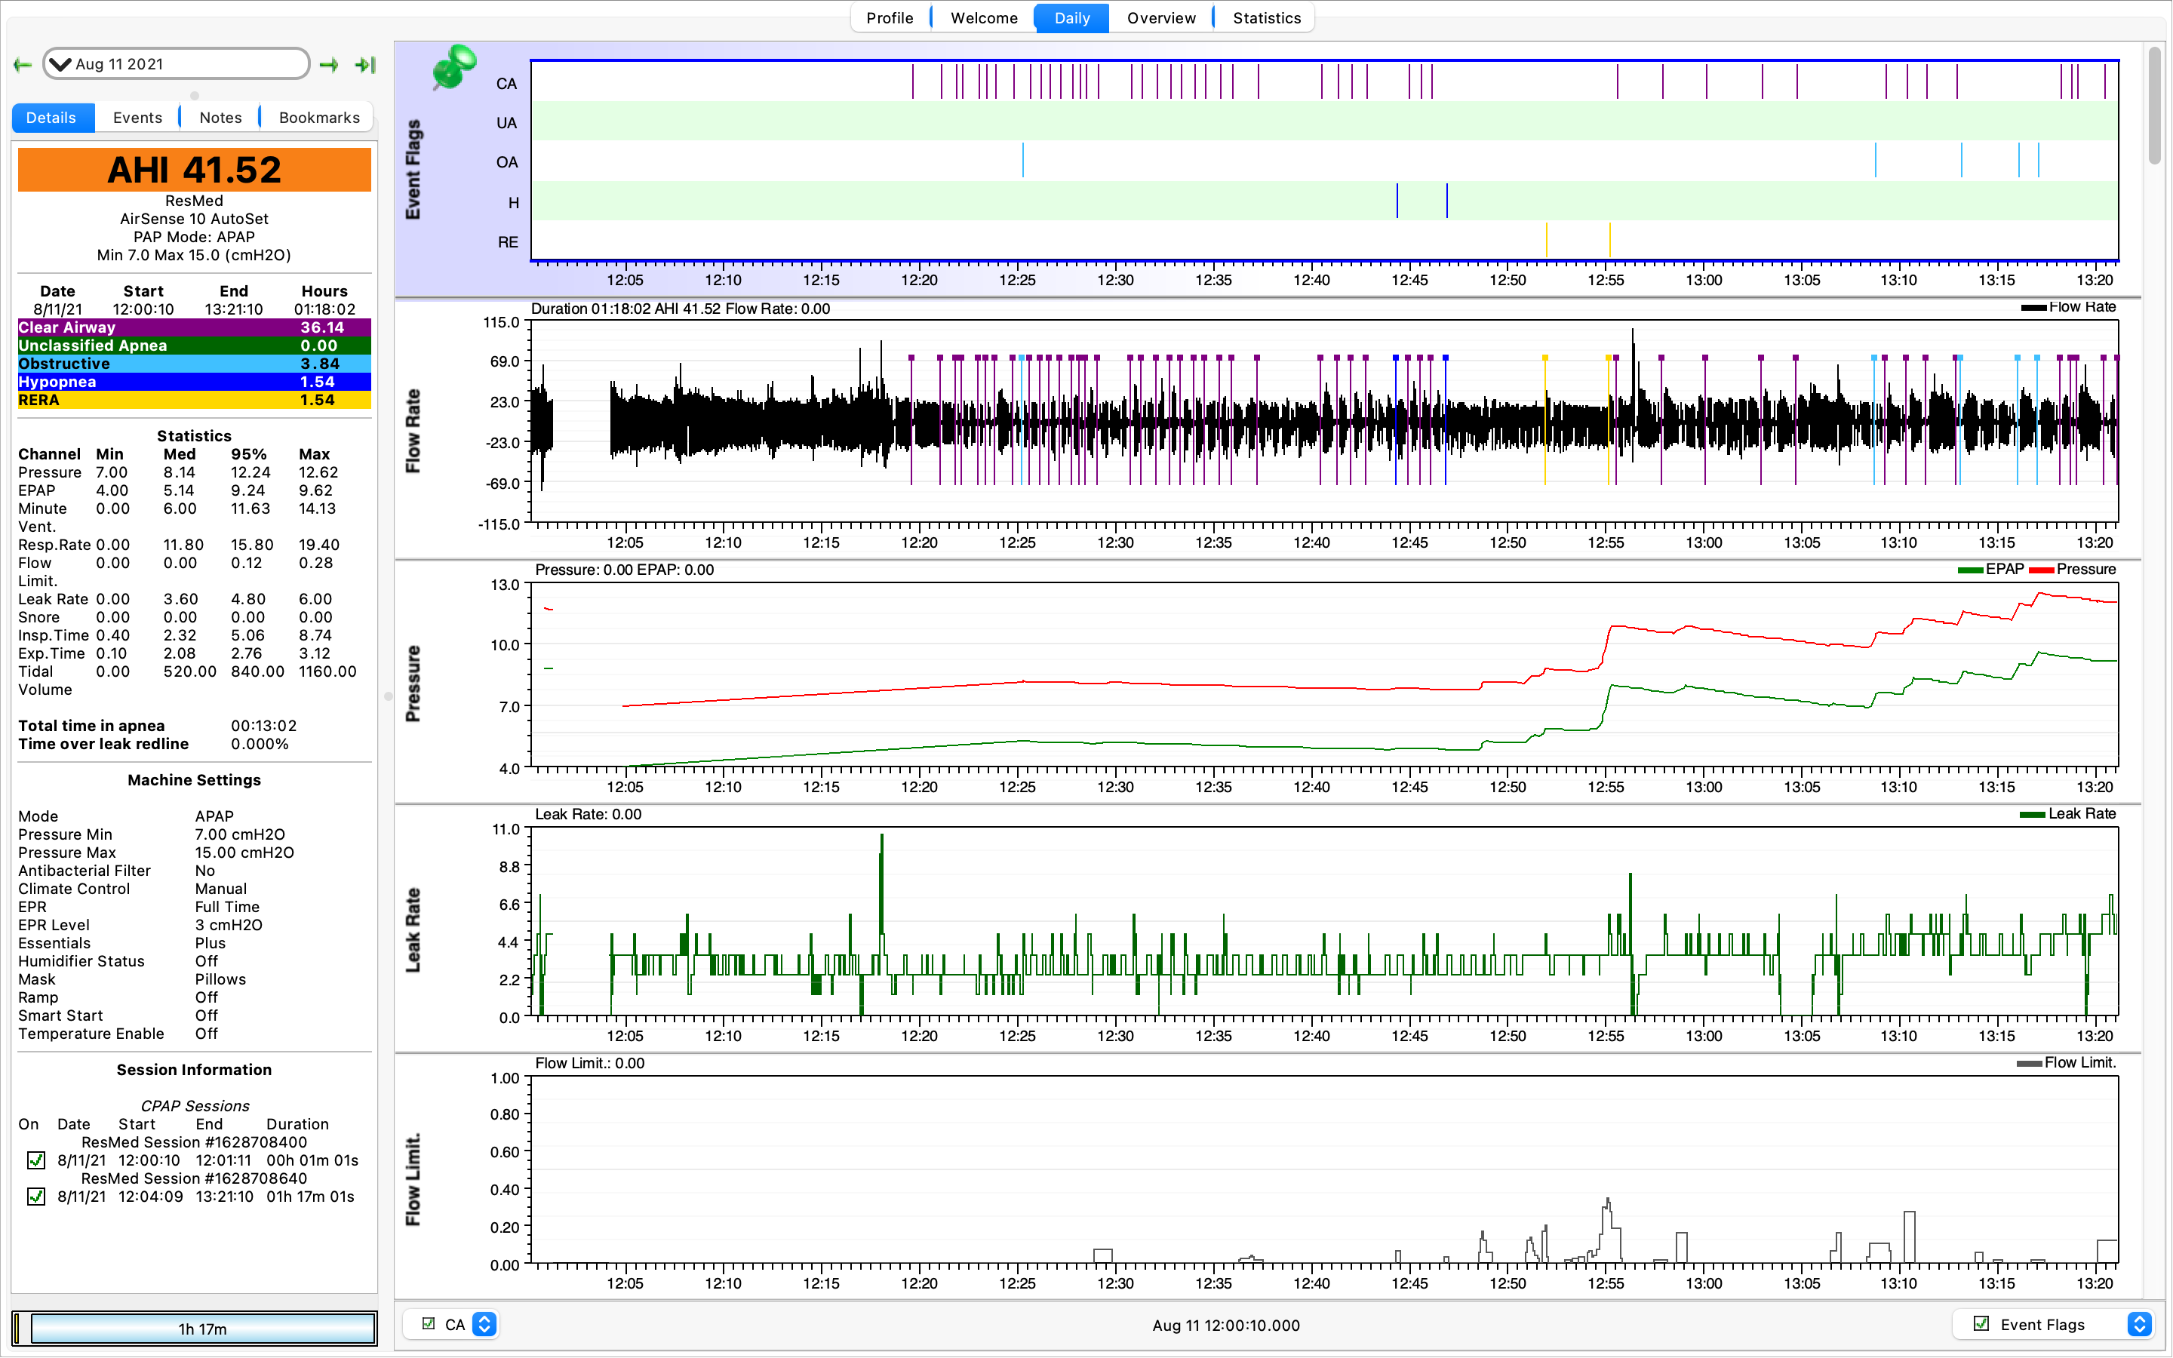The width and height of the screenshot is (2173, 1358).
Task: Click the first blue H flag near 12:44
Action: pyautogui.click(x=1397, y=201)
